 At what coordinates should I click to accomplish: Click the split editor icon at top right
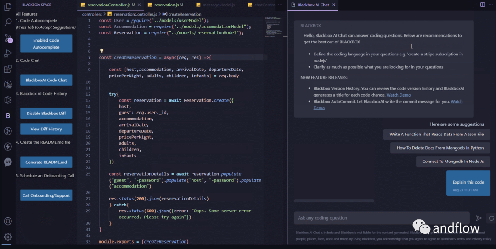click(x=482, y=5)
